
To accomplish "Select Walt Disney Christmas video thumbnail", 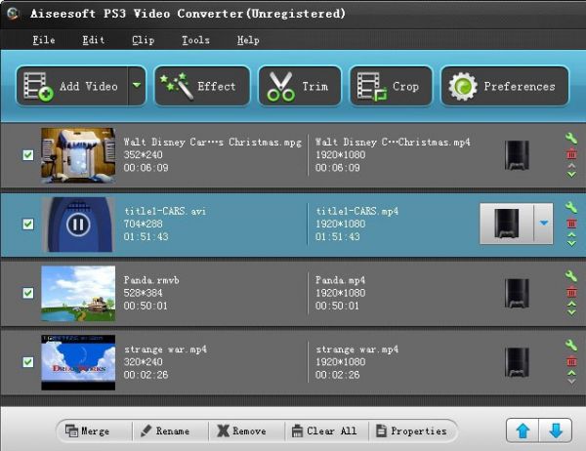I will point(78,155).
